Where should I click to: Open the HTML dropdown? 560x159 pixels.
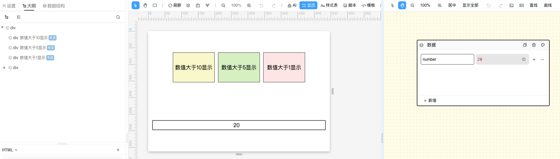click(10, 150)
